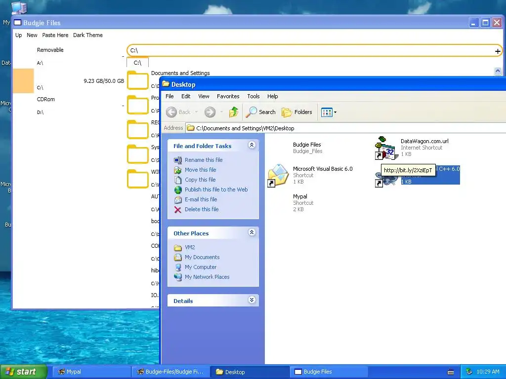This screenshot has width=506, height=379.
Task: Click the orange C:\ drive usage bar
Action: point(23,81)
